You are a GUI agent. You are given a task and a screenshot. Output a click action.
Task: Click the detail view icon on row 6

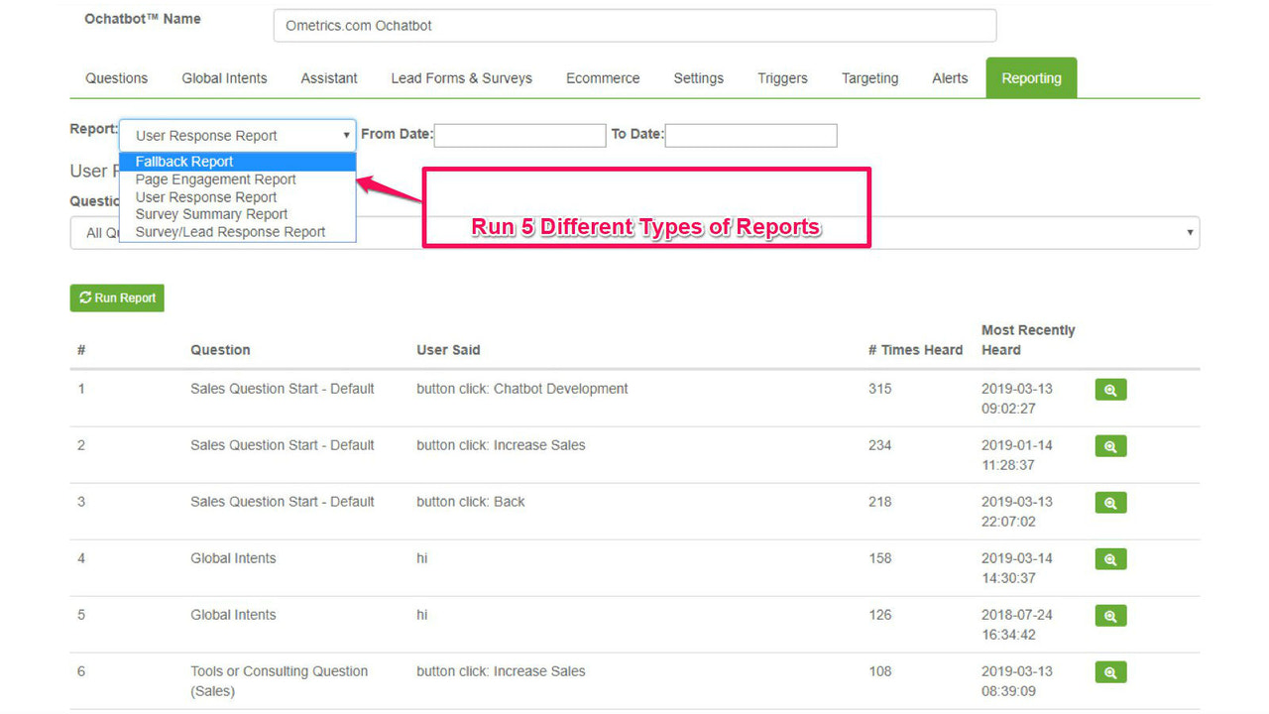[1109, 671]
